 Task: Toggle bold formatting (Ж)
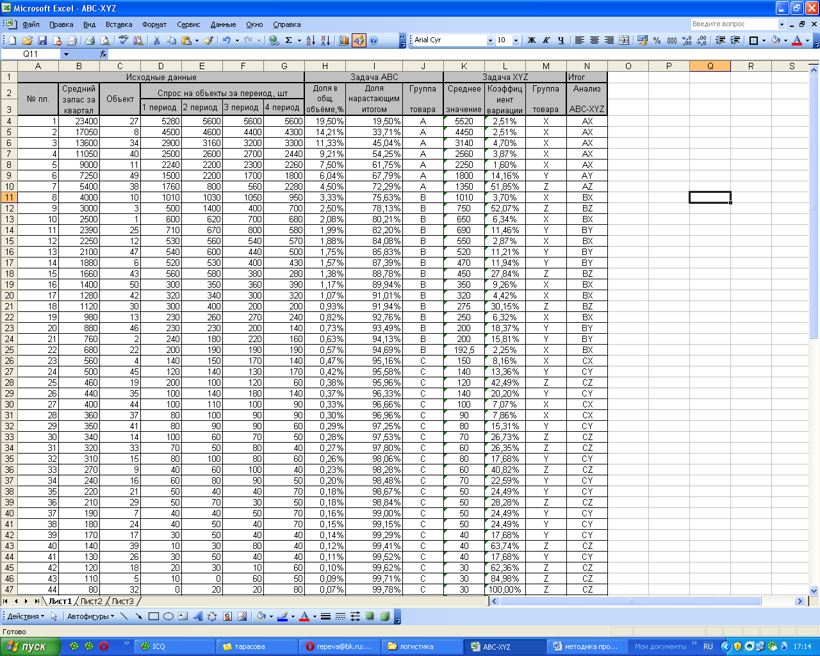point(531,40)
